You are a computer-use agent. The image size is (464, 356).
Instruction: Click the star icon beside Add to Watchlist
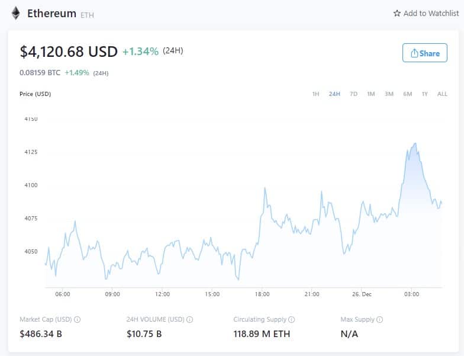(397, 13)
